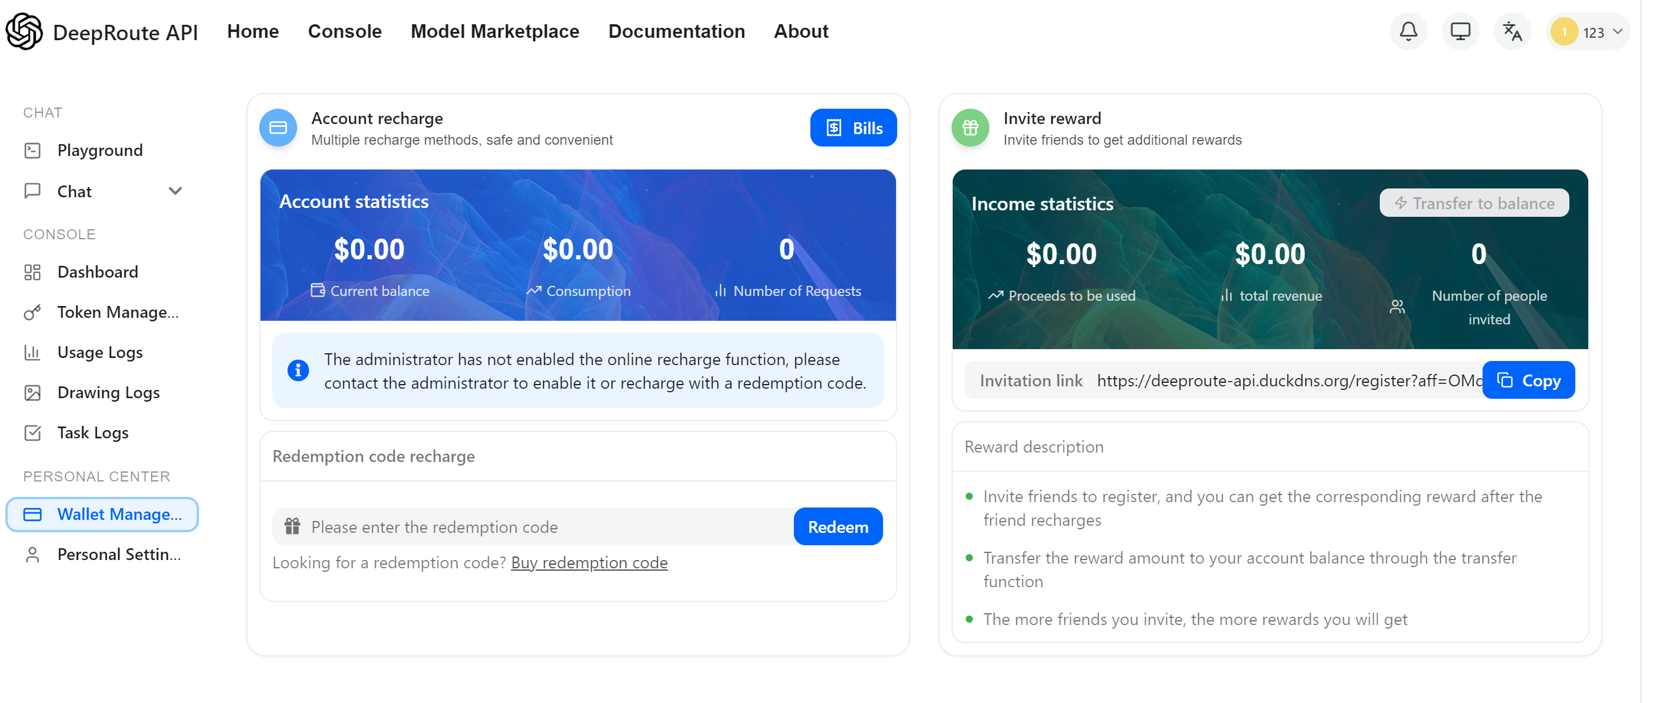This screenshot has width=1655, height=703.
Task: Copy the invitation link
Action: pos(1529,380)
